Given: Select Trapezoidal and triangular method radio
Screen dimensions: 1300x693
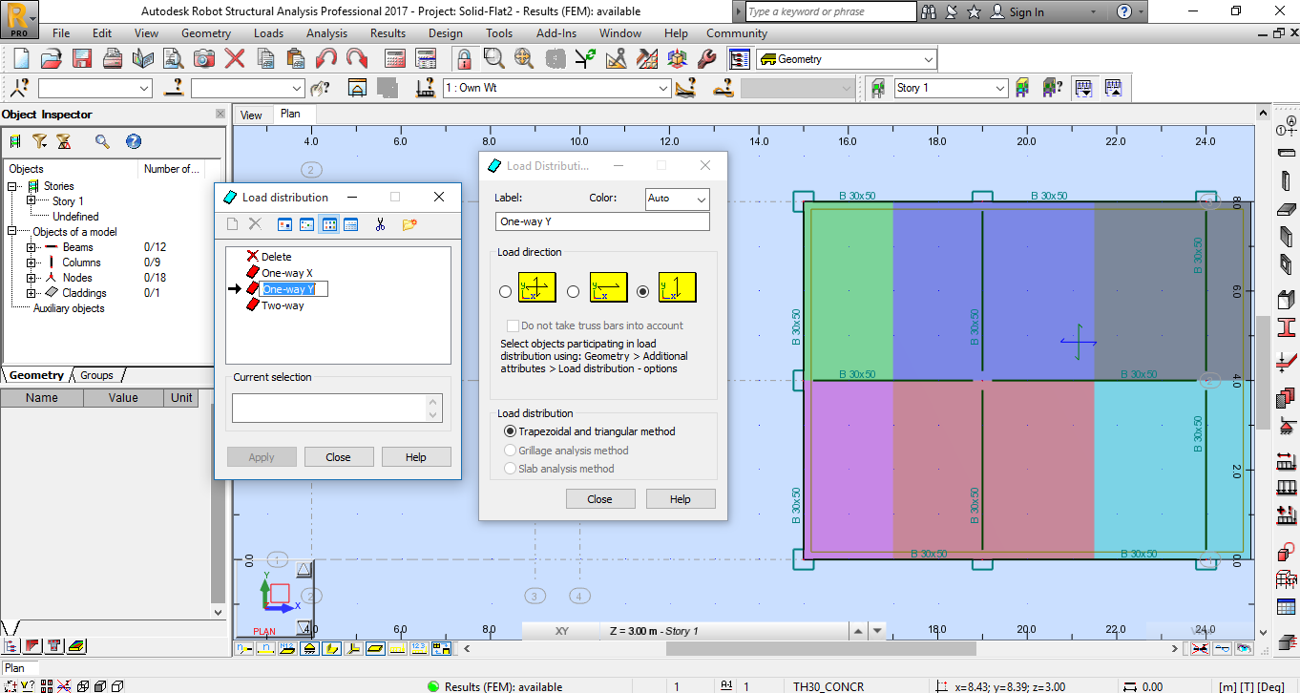Looking at the screenshot, I should 510,431.
